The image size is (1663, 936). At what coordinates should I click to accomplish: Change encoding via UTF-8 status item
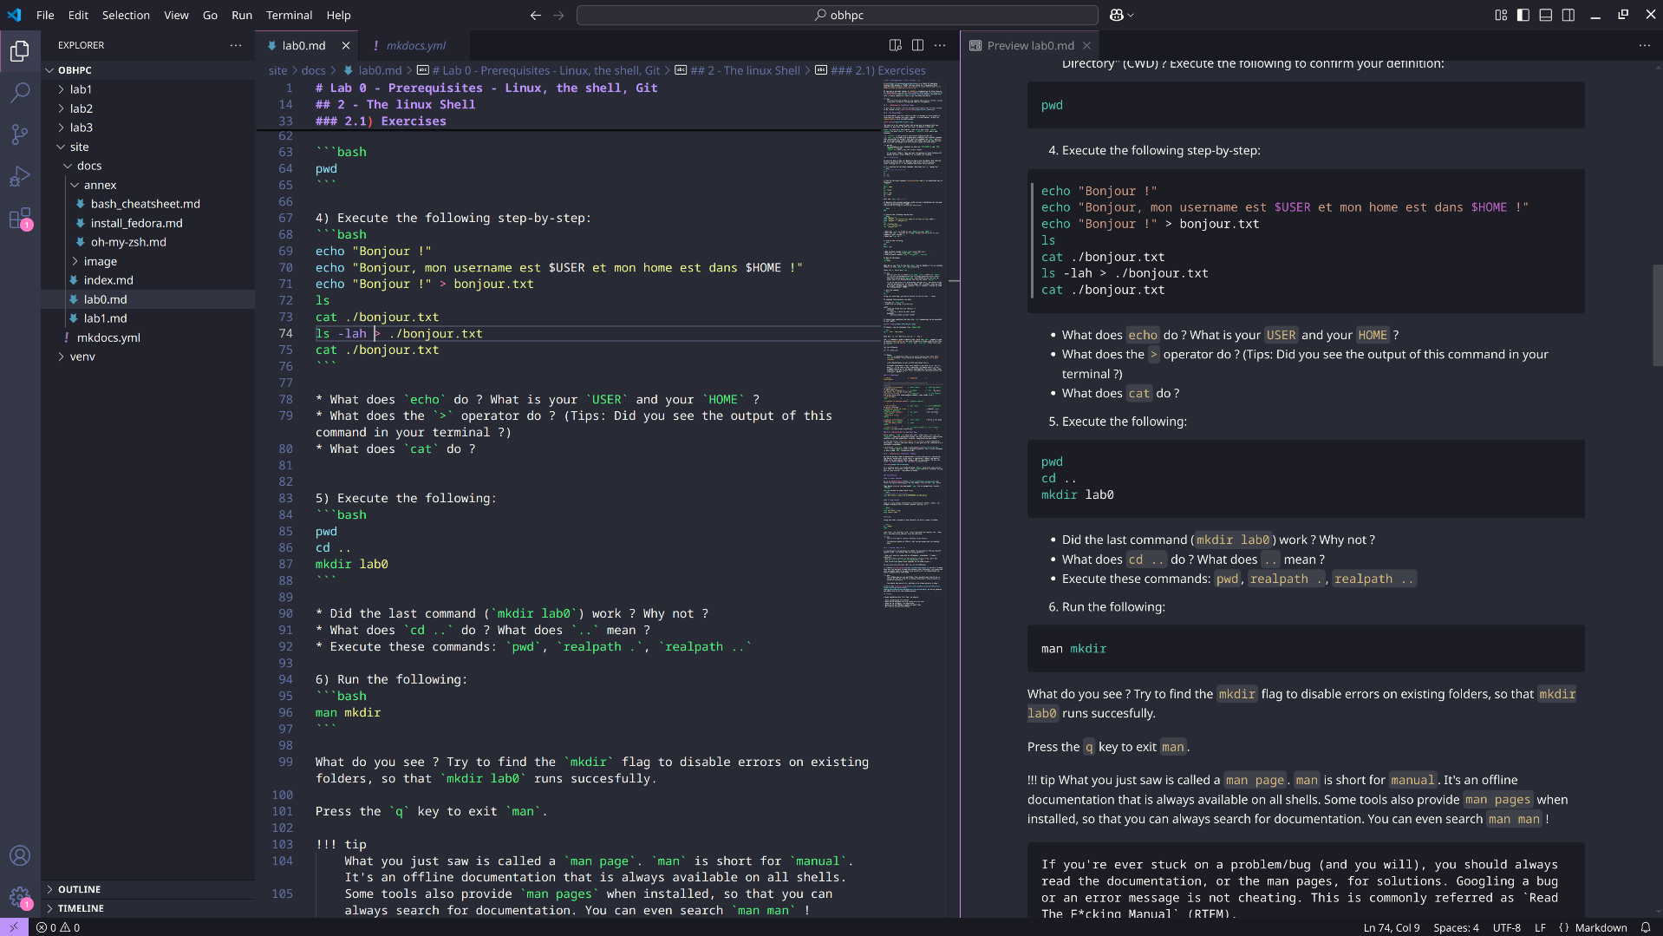coord(1506,927)
